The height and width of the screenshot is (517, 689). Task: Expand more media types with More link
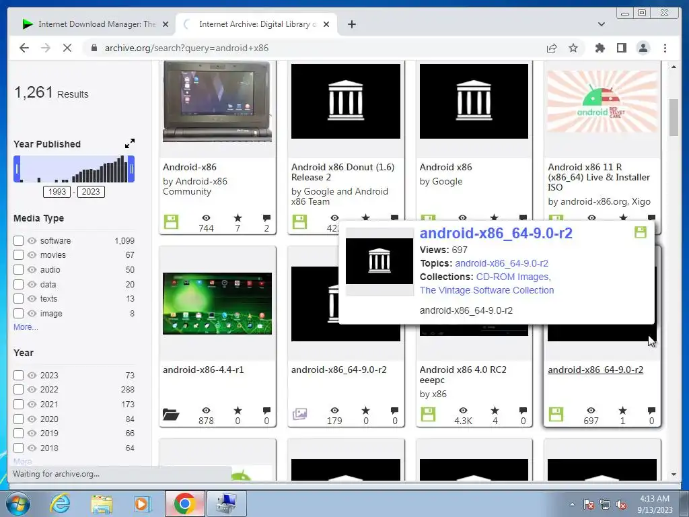pos(26,327)
